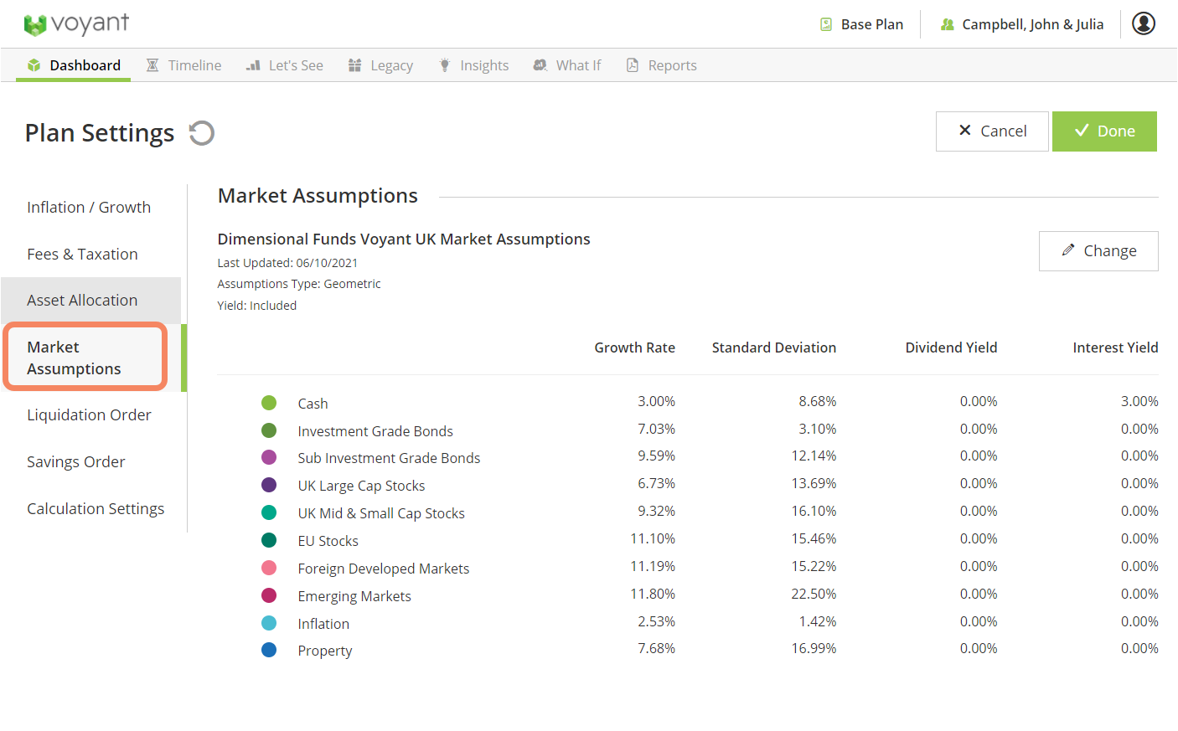Open Inflation / Growth settings
The width and height of the screenshot is (1178, 731).
pyautogui.click(x=89, y=208)
